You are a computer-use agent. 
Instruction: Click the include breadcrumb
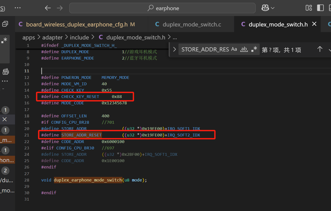(x=79, y=37)
